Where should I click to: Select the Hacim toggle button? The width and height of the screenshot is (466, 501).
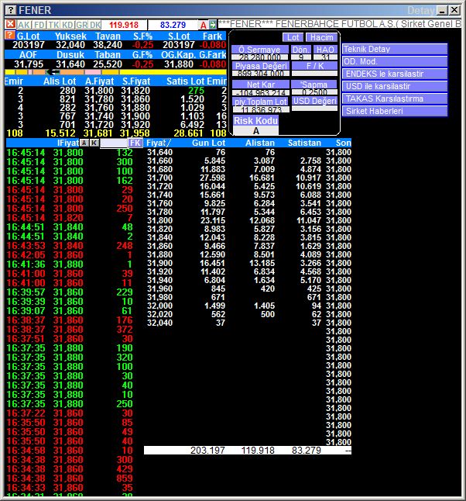point(321,37)
